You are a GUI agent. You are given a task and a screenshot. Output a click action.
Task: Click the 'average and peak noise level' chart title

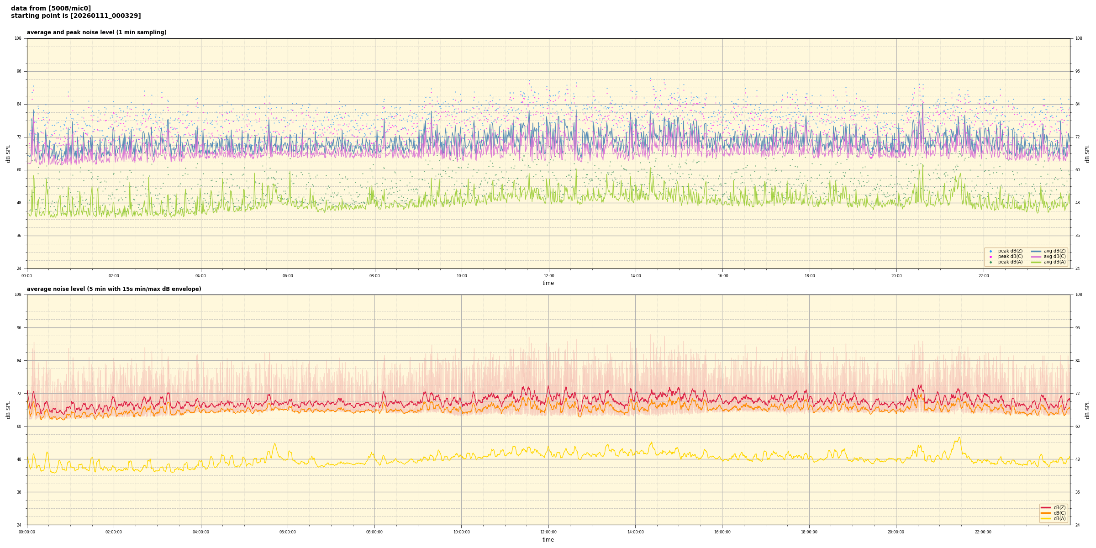[96, 32]
